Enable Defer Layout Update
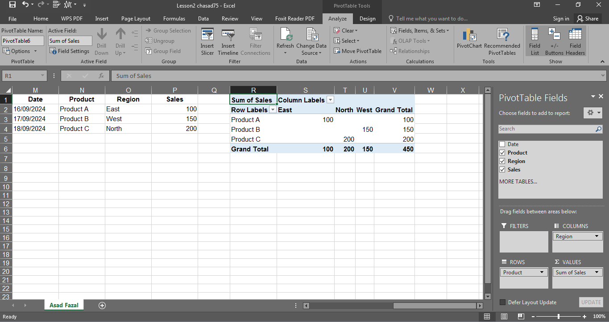The image size is (609, 322). coord(504,302)
